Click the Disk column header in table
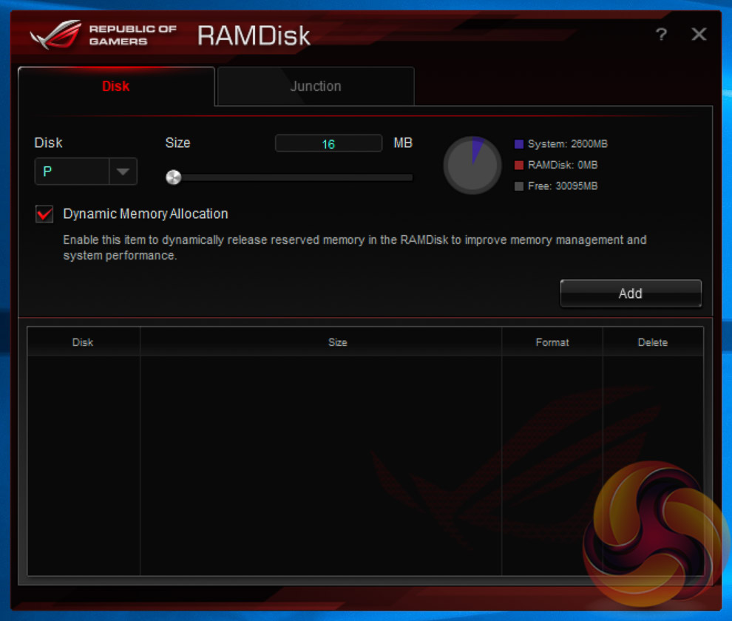The height and width of the screenshot is (621, 732). pos(83,342)
